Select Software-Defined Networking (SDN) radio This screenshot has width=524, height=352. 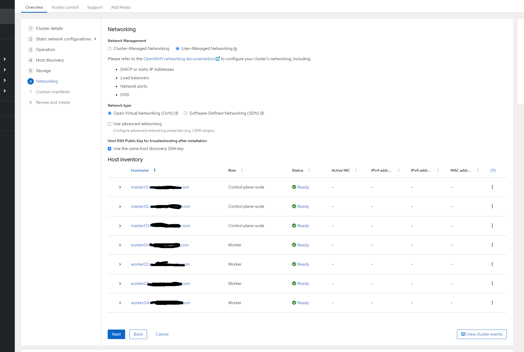185,113
